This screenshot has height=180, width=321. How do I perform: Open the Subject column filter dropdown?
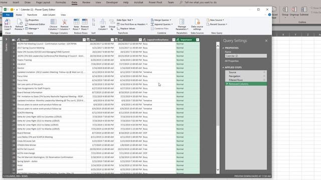point(84,40)
